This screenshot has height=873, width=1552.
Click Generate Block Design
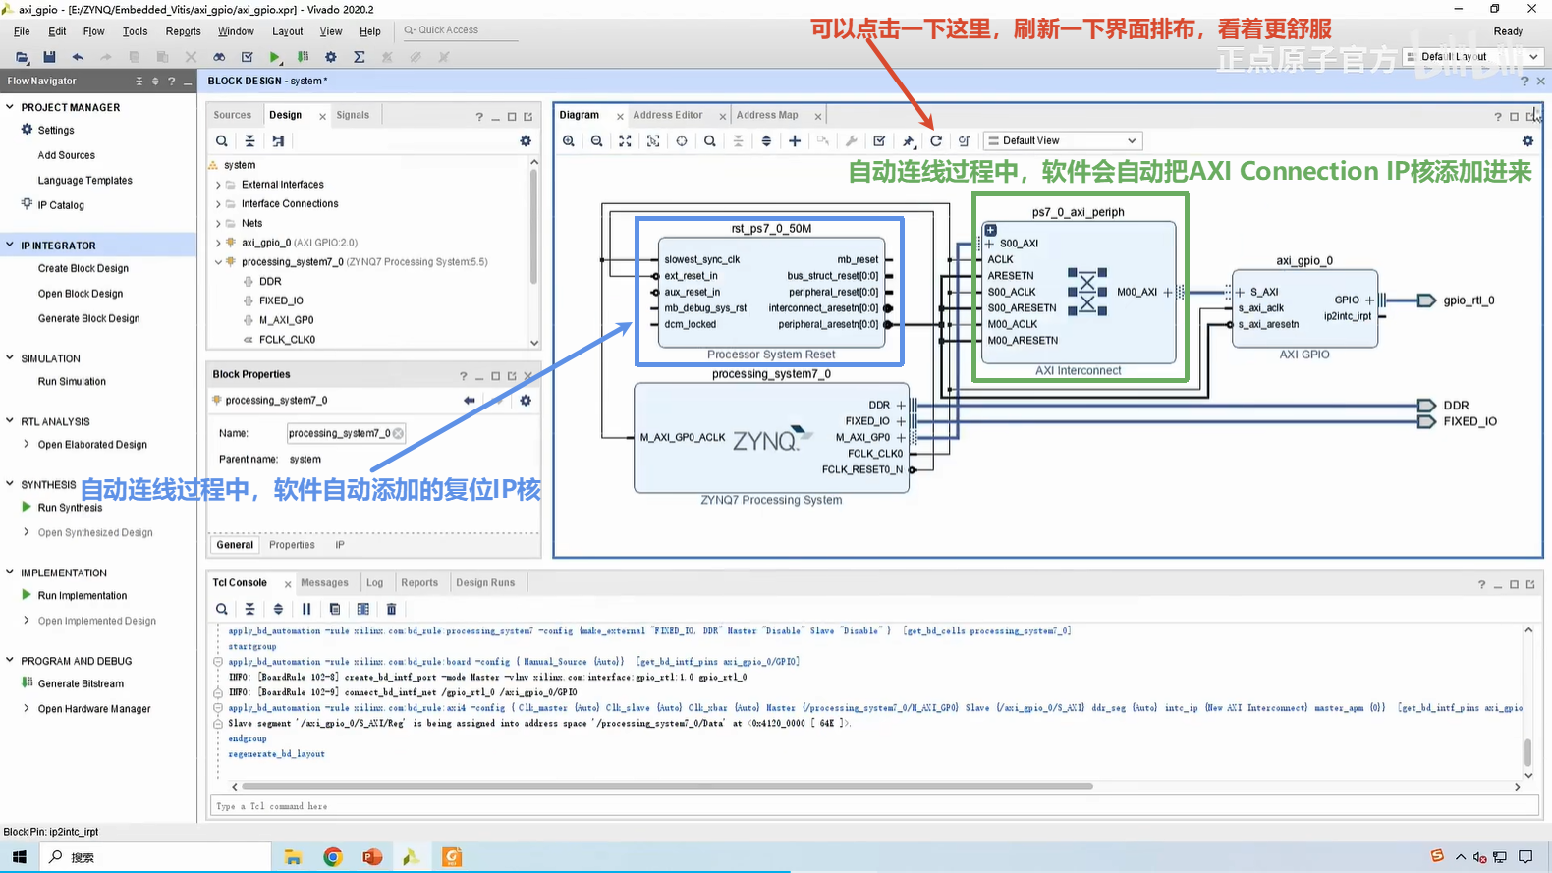[89, 319]
